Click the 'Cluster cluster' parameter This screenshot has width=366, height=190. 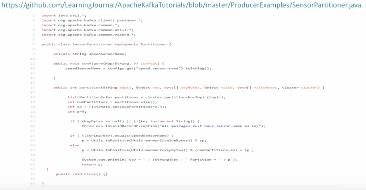pyautogui.click(x=300, y=88)
